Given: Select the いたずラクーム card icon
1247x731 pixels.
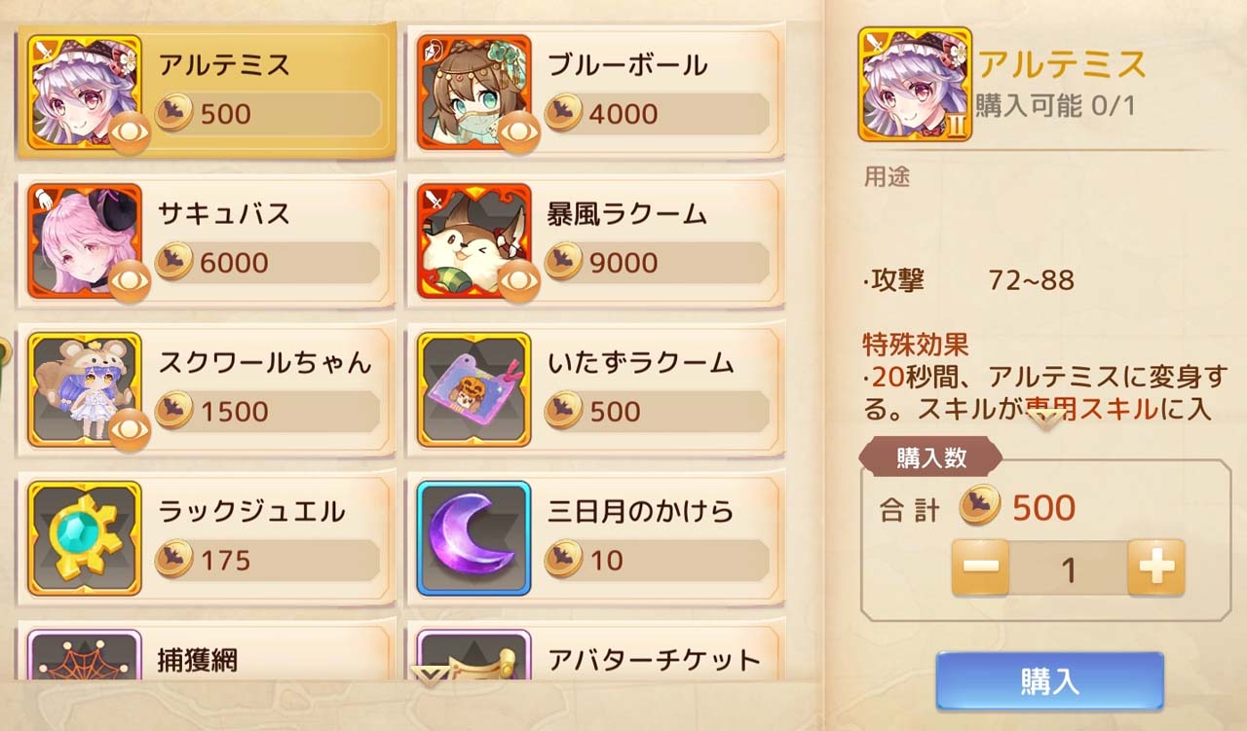Looking at the screenshot, I should pos(474,389).
